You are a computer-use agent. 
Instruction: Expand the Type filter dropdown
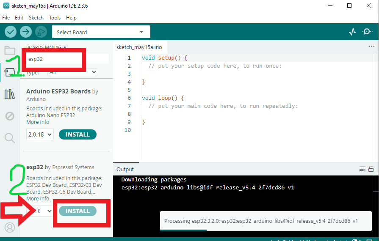click(x=73, y=72)
